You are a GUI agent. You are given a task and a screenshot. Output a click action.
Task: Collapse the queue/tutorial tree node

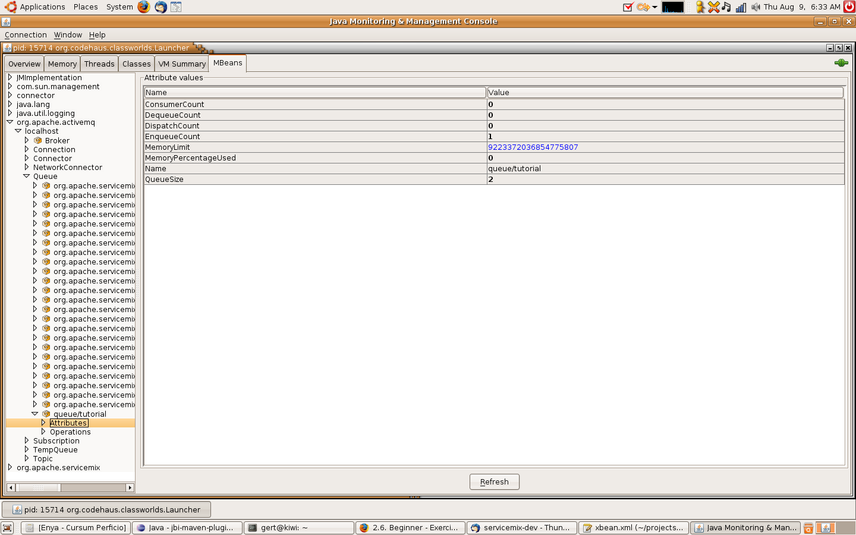pos(35,414)
